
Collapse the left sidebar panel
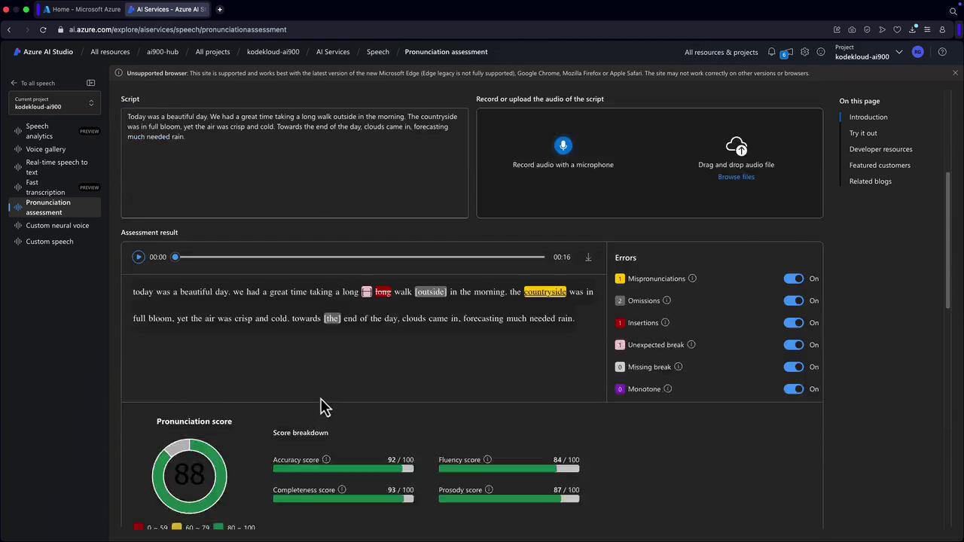(x=90, y=83)
